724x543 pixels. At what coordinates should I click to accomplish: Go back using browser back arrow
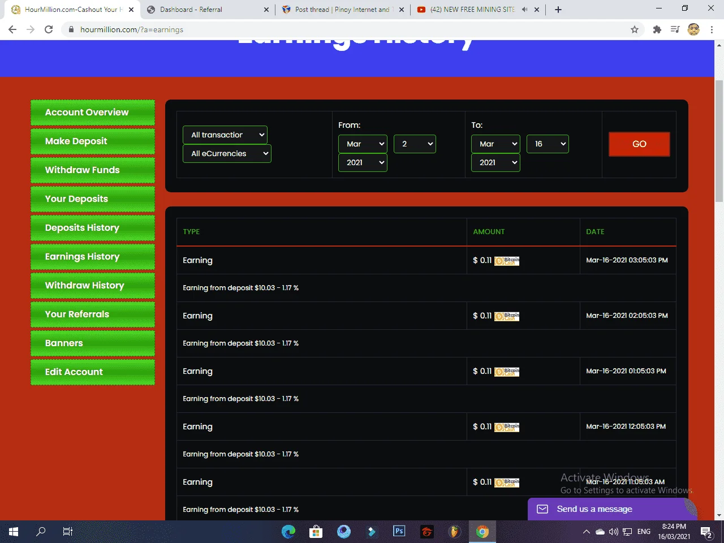(x=12, y=29)
